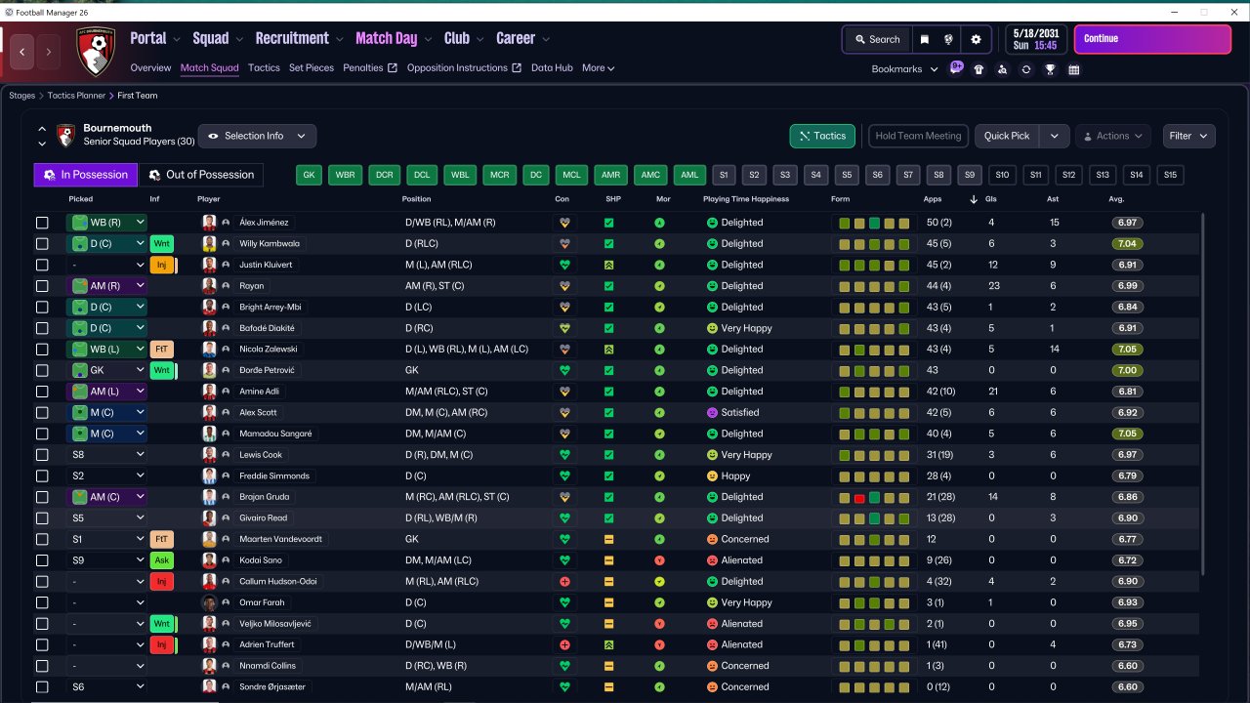Tick the checkbox for Álex Jiménez
Image resolution: width=1250 pixels, height=703 pixels.
pyautogui.click(x=42, y=223)
